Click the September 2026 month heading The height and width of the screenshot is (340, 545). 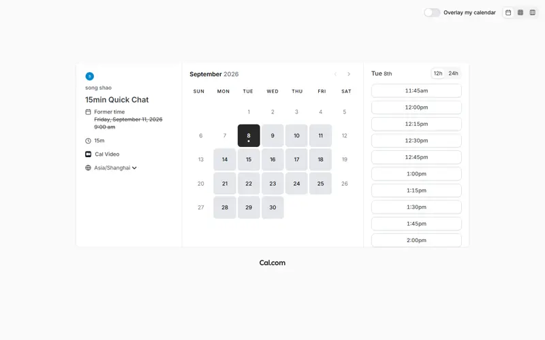[x=214, y=74]
